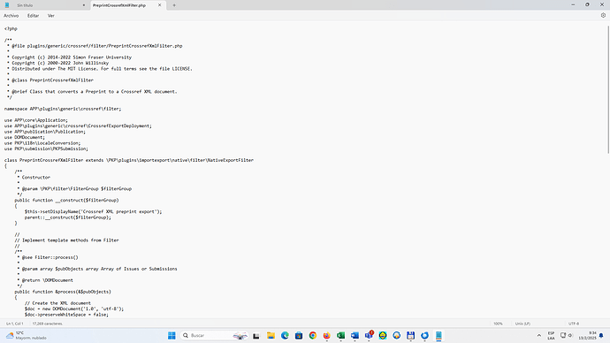This screenshot has width=610, height=343.
Task: Open the Ver menu
Action: pos(51,16)
